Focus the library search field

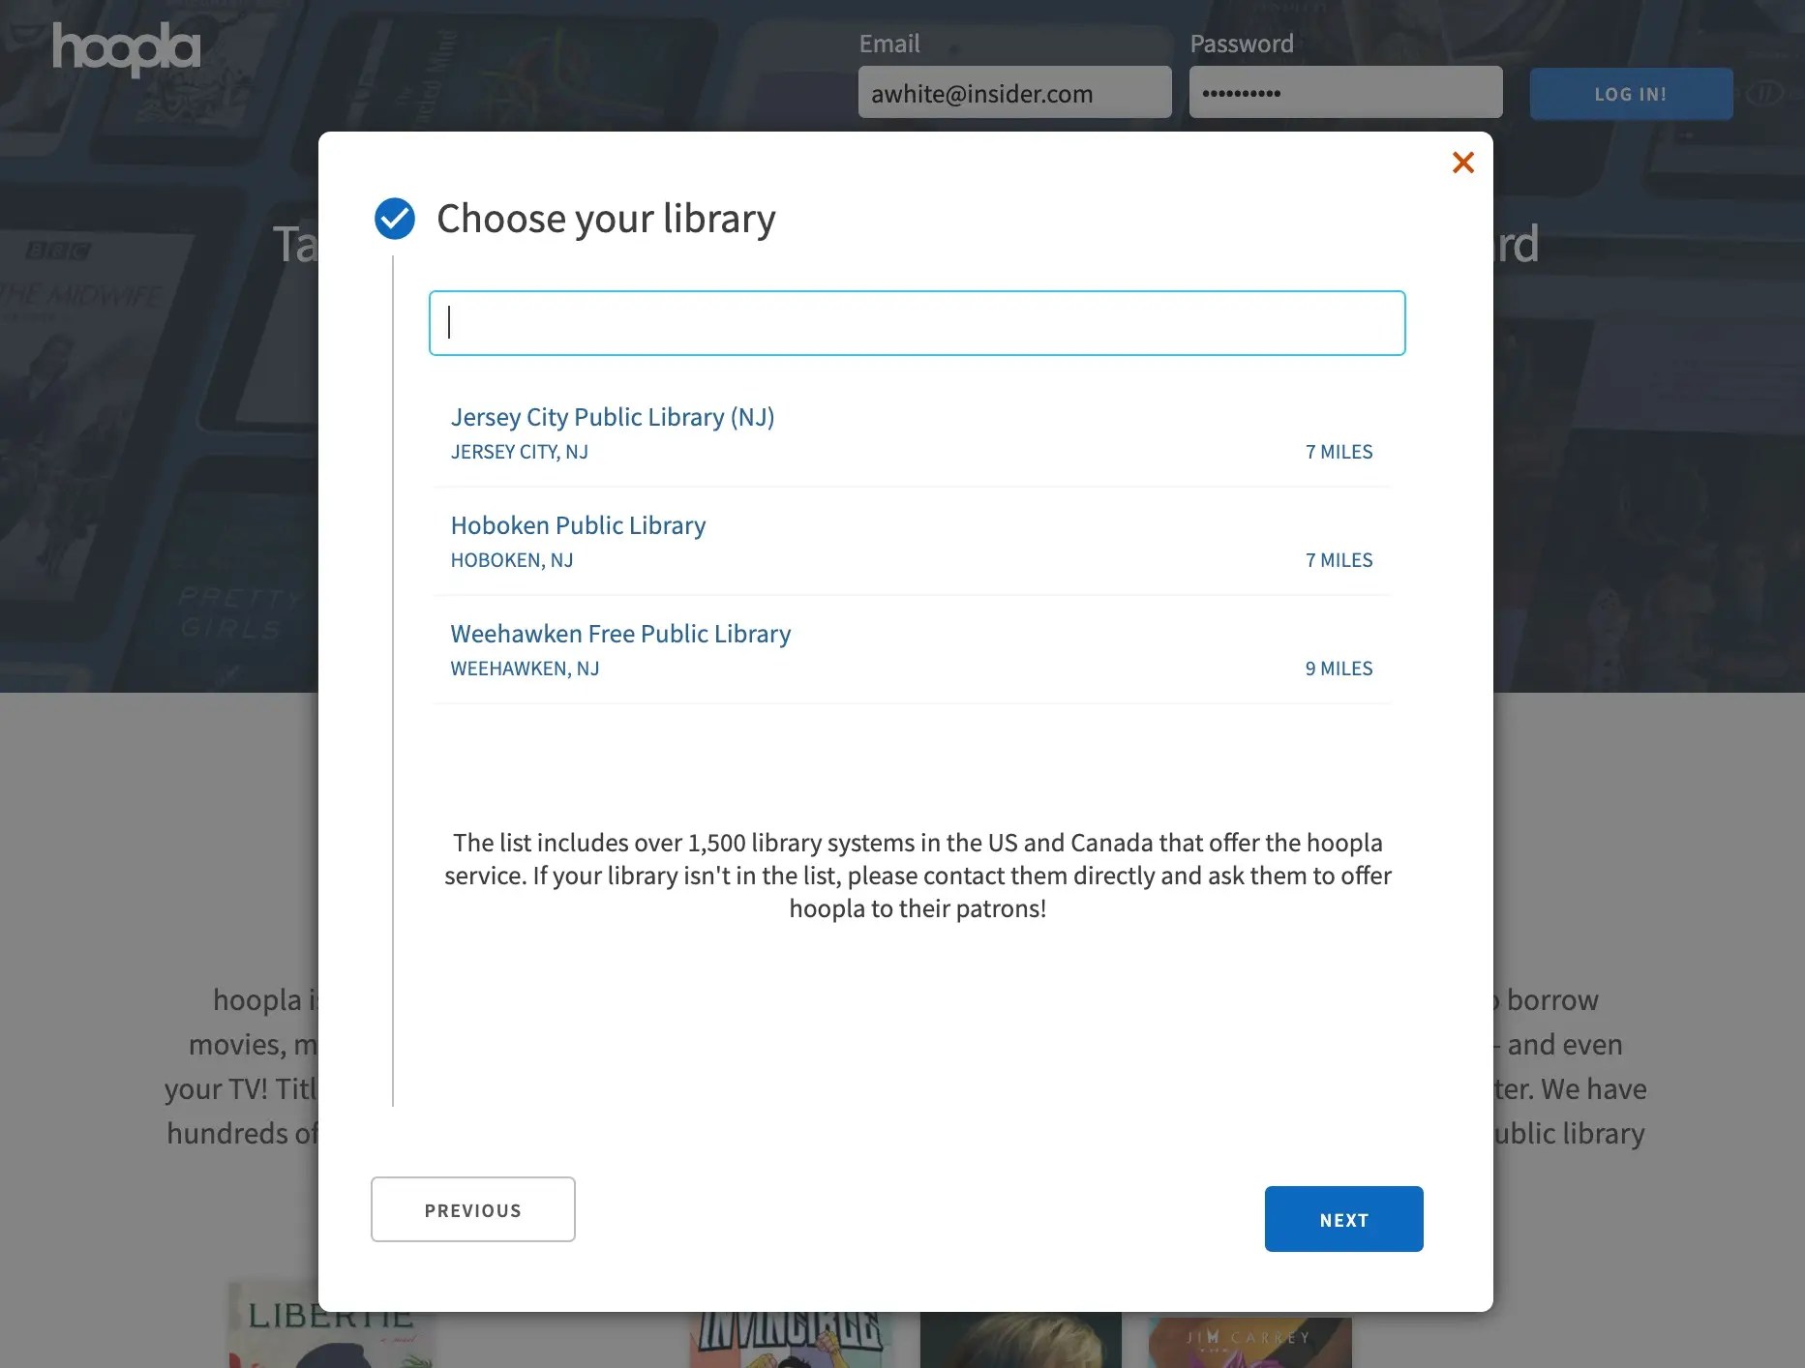(917, 323)
